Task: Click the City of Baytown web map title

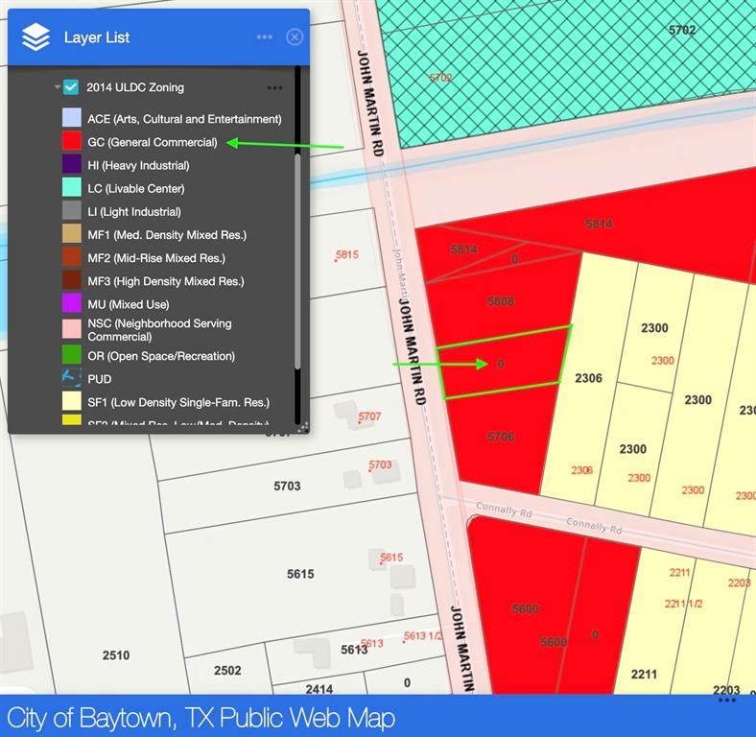Action: click(x=201, y=718)
